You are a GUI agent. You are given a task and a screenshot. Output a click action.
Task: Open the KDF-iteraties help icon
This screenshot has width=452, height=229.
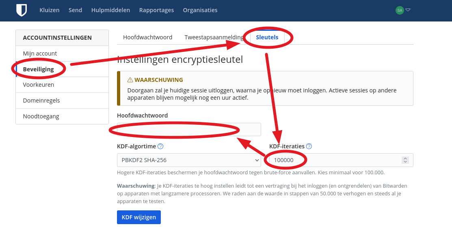pos(309,146)
